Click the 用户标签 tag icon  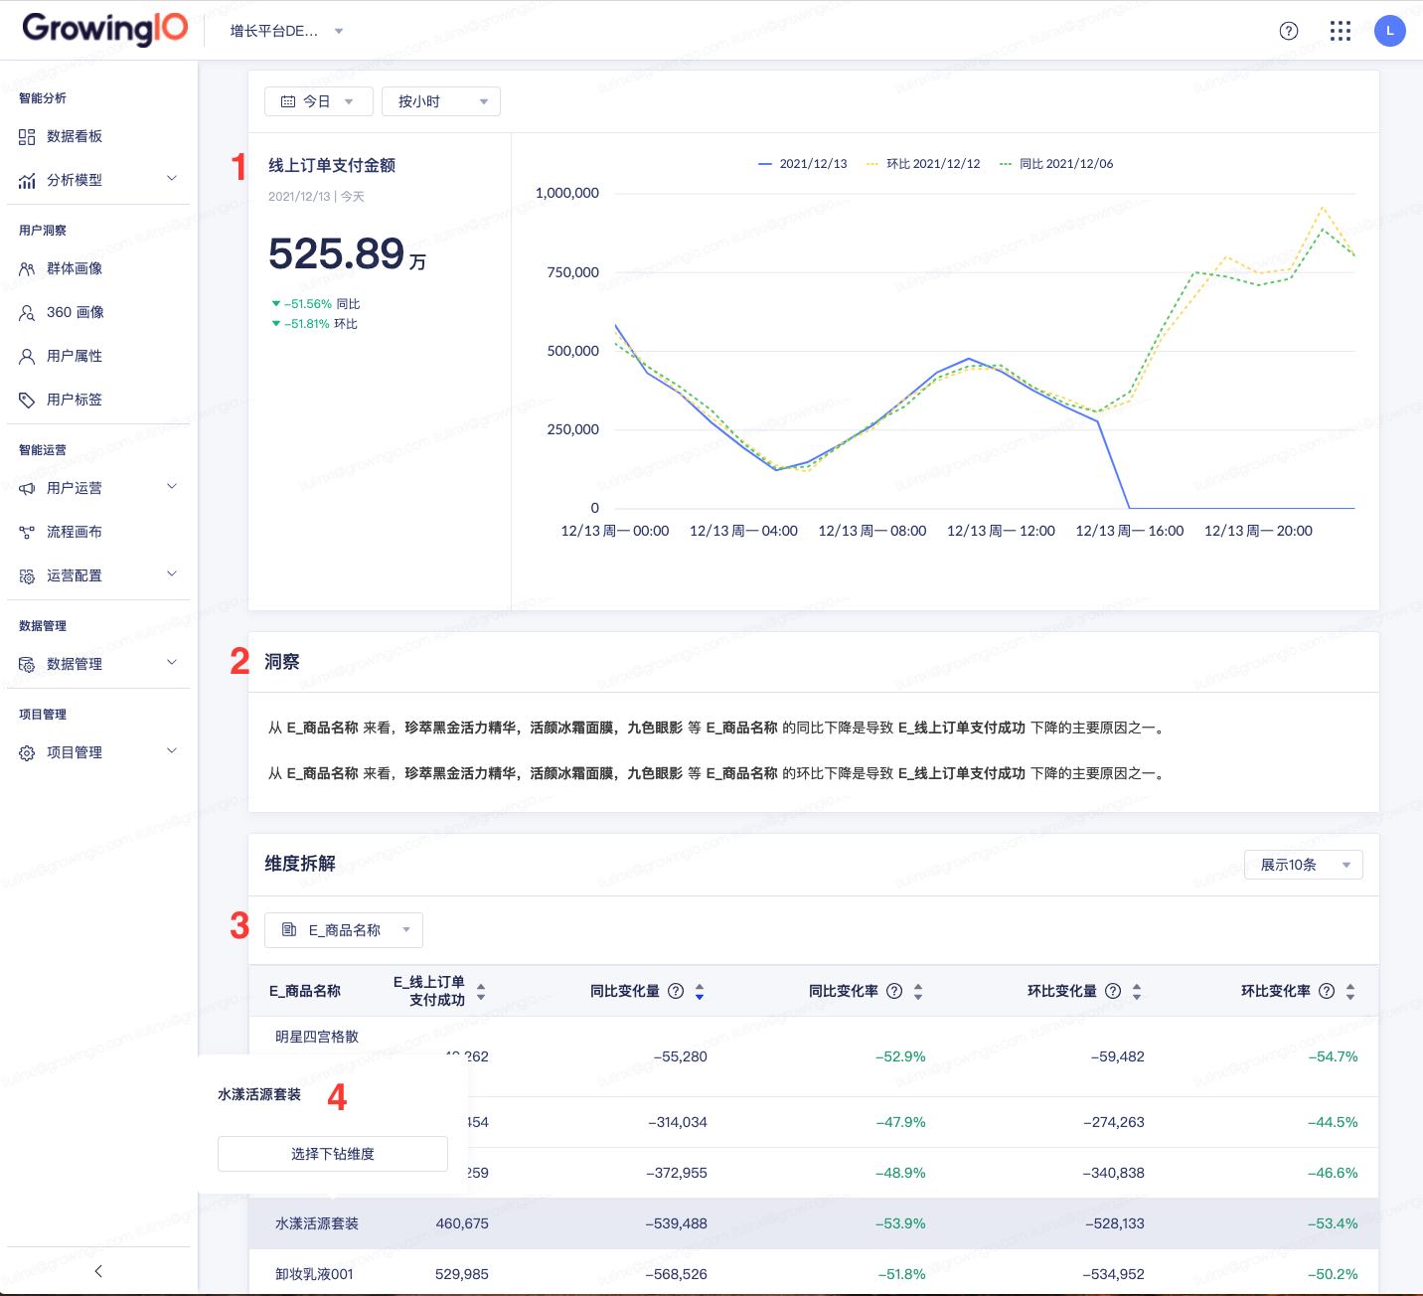click(x=27, y=401)
